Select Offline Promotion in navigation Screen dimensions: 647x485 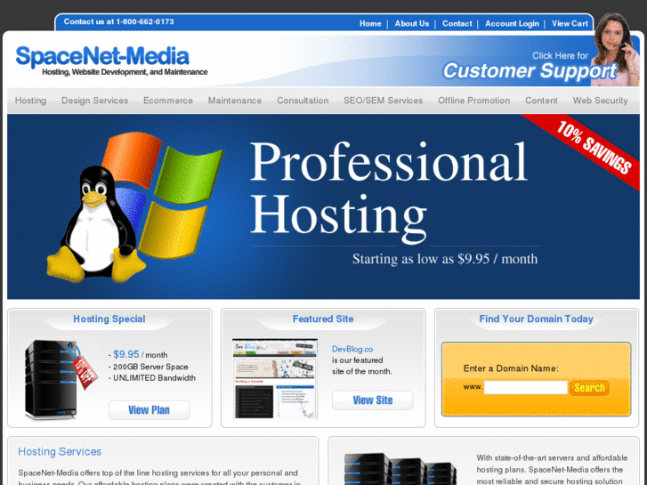point(473,101)
